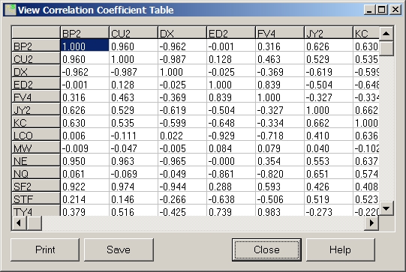Viewport: 406px width, 272px height.
Task: Select the JY2 column header
Action: tap(328, 33)
